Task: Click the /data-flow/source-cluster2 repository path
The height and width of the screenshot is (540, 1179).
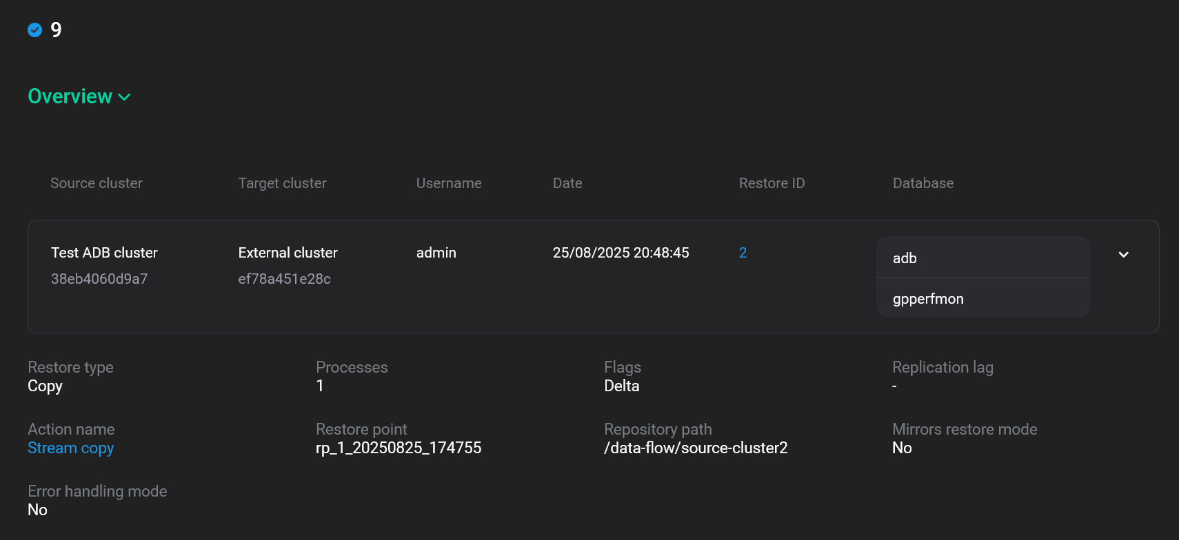Action: [696, 448]
